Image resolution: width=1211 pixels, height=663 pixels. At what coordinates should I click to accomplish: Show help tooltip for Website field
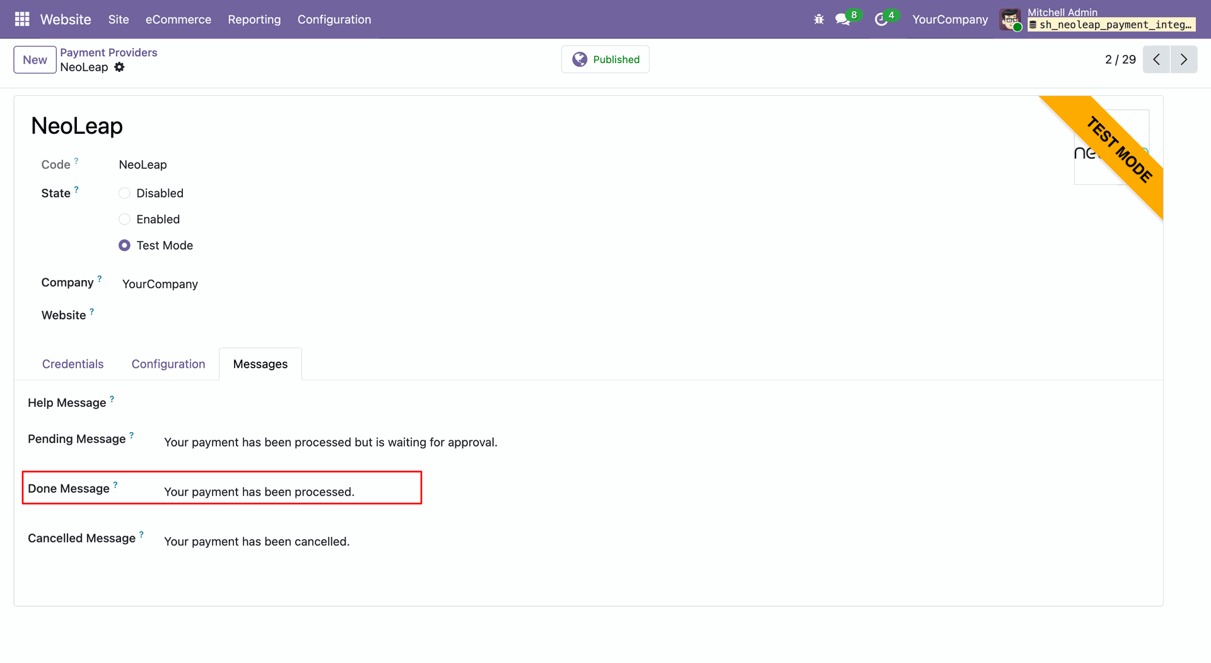92,311
